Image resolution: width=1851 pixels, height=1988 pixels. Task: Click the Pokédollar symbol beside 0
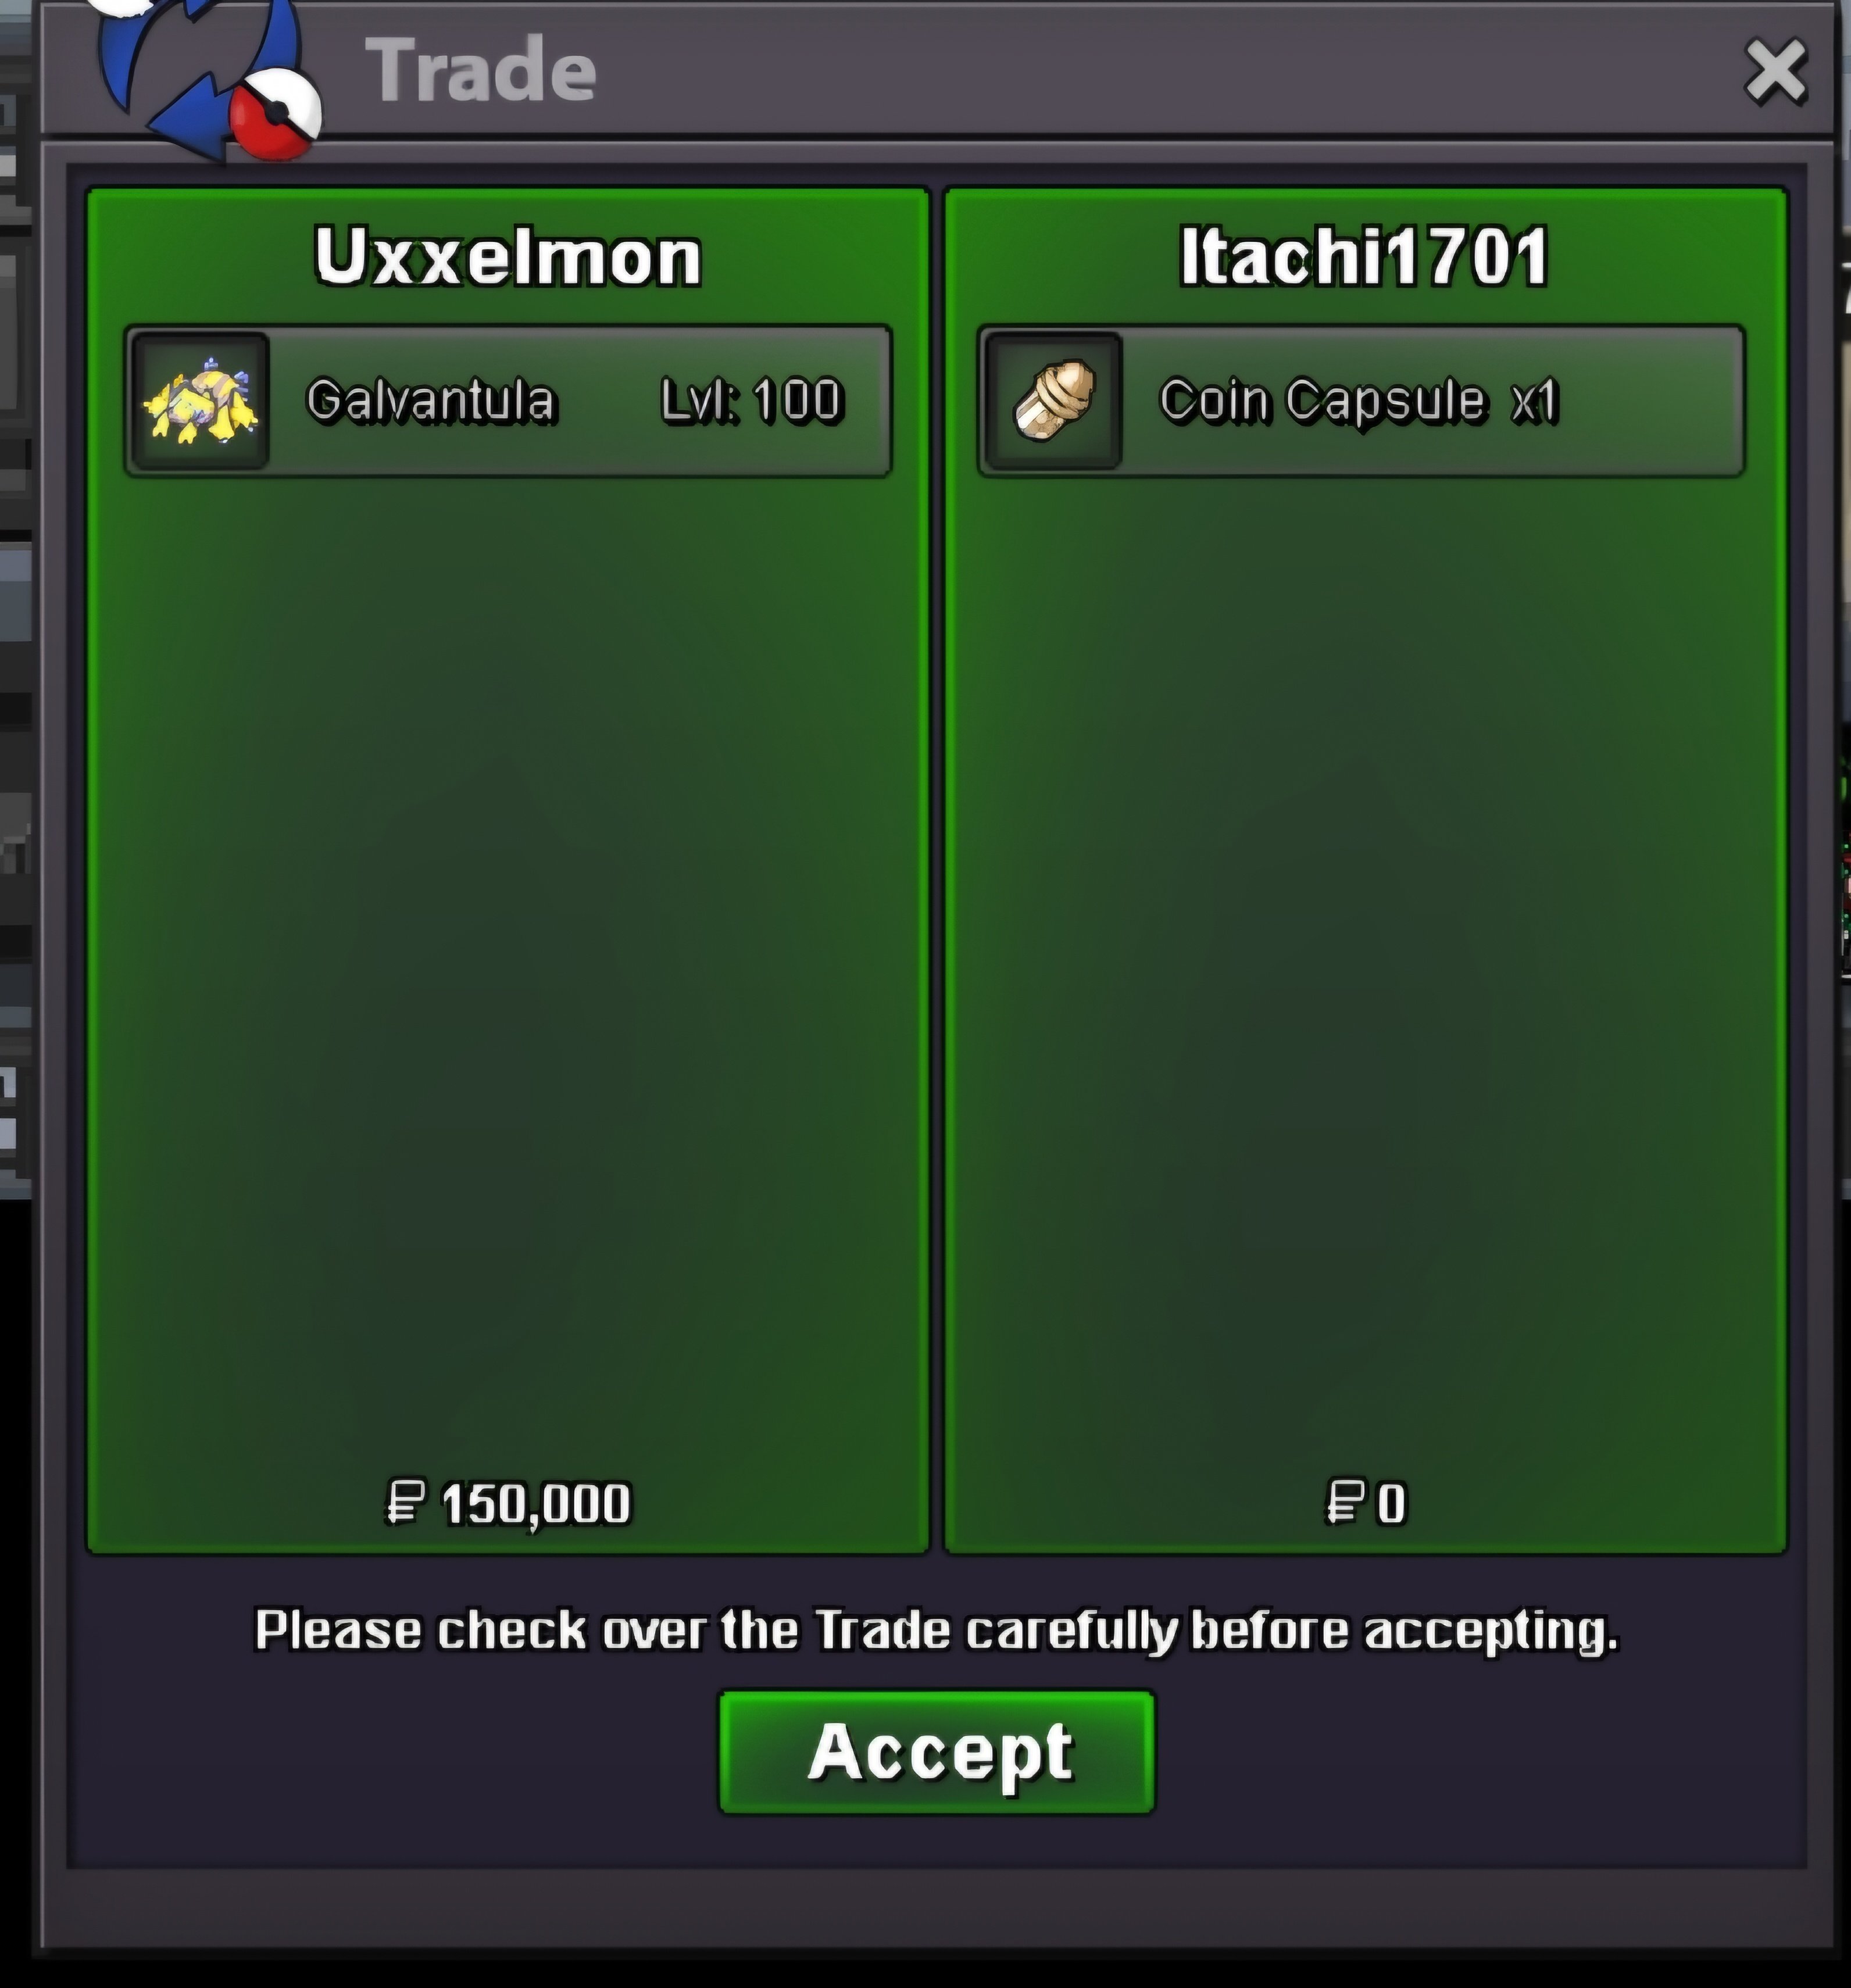1345,1503
